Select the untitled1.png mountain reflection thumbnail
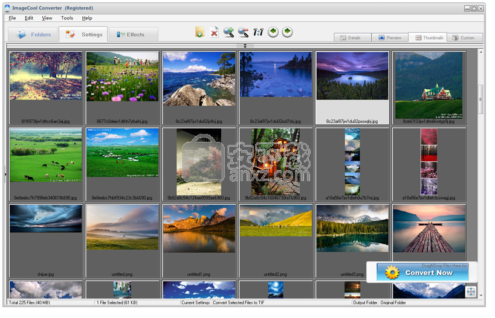Image resolution: width=495 pixels, height=318 pixels. point(199,241)
